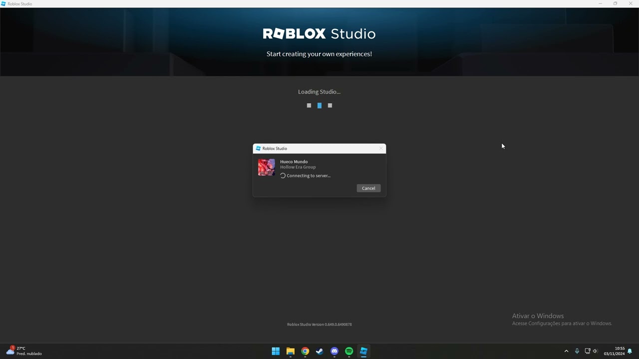
Task: Cancel the connection to the server
Action: 368,188
